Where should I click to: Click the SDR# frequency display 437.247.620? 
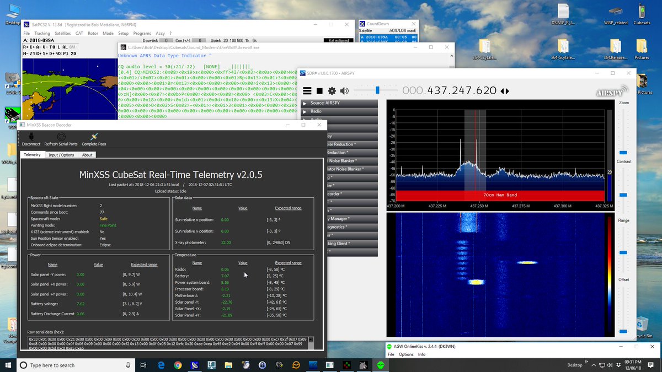tap(450, 91)
